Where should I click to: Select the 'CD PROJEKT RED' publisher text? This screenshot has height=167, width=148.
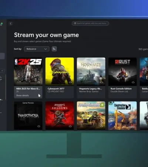[x=56, y=91]
